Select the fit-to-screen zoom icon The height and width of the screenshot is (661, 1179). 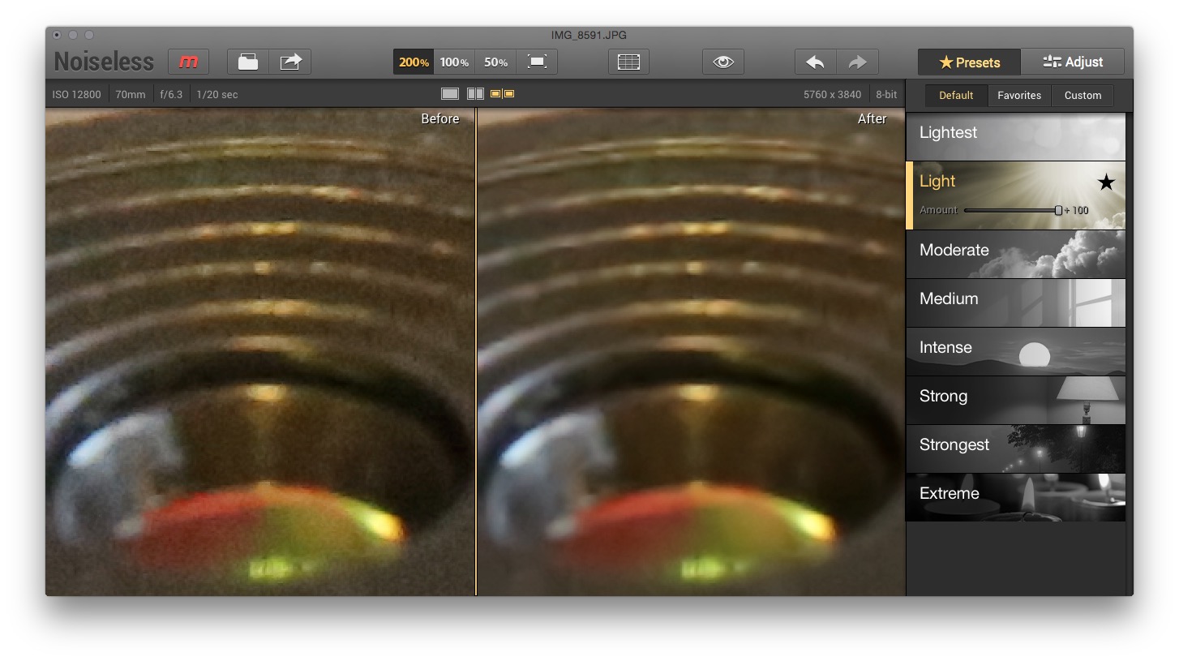(x=537, y=61)
